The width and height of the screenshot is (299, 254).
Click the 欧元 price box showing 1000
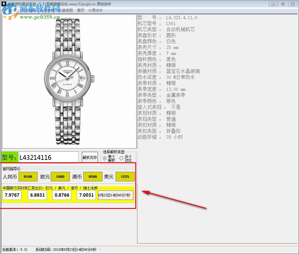(x=60, y=177)
